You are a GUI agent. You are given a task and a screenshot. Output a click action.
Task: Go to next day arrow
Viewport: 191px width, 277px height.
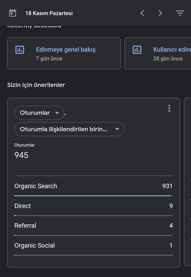coord(160,13)
